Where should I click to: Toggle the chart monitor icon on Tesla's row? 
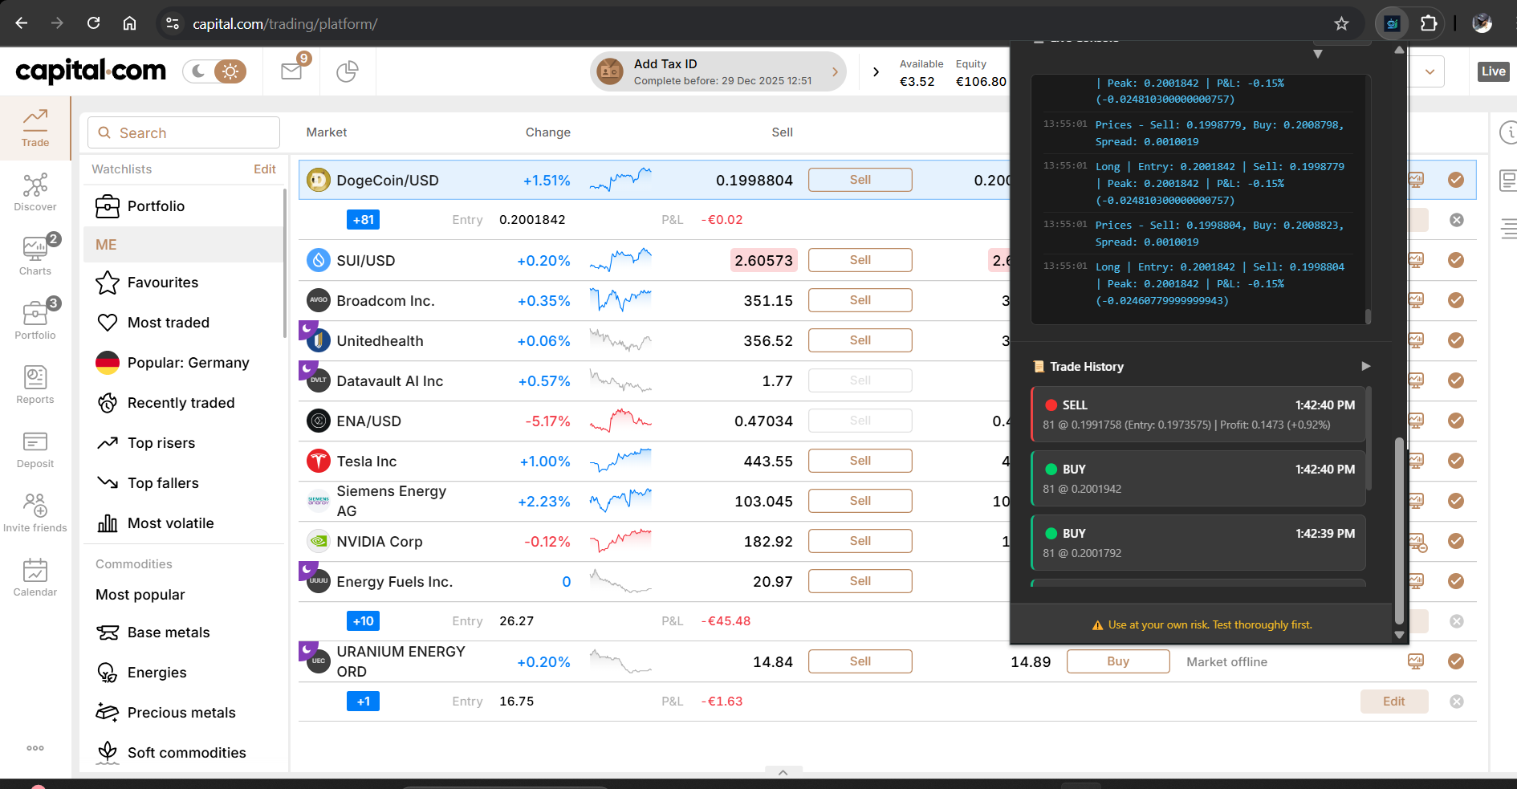point(1416,461)
